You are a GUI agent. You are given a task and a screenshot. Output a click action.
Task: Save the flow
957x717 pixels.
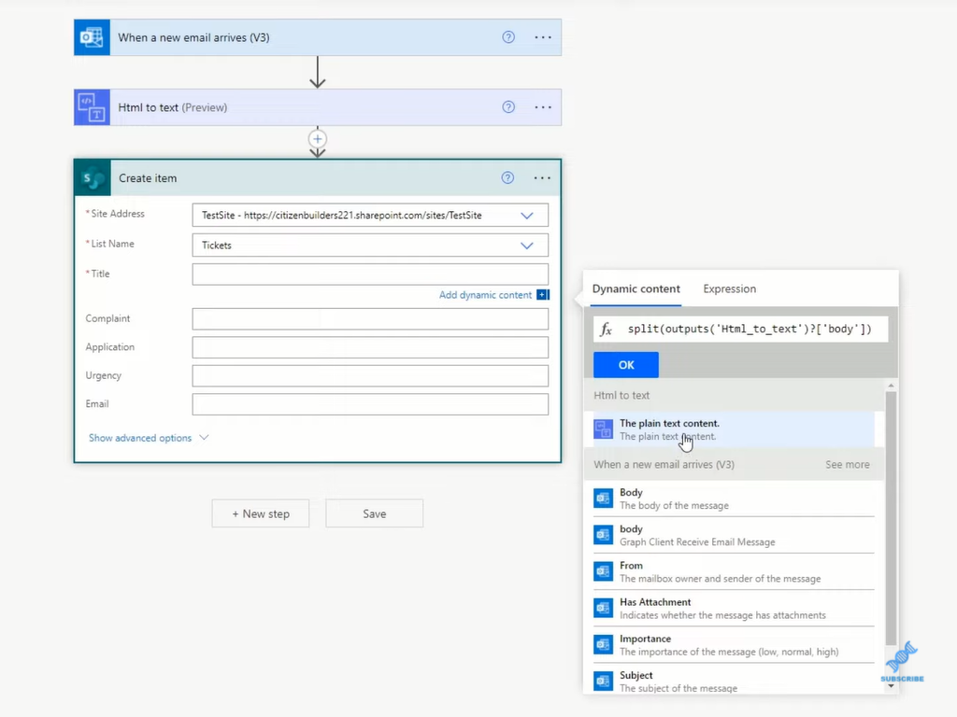click(x=374, y=513)
